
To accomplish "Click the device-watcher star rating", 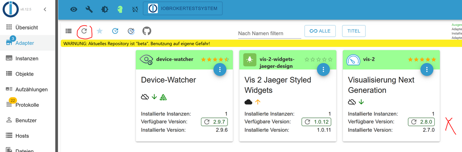I will point(215,59).
